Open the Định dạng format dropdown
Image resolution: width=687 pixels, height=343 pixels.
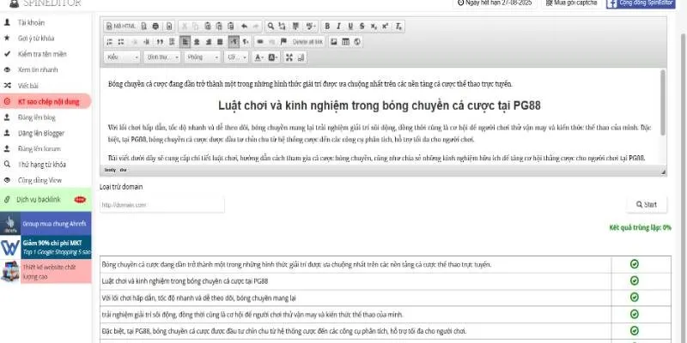tap(161, 57)
